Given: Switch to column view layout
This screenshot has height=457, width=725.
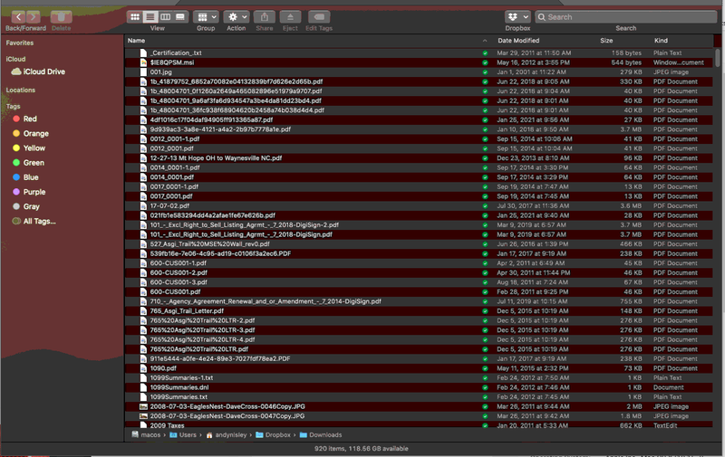Looking at the screenshot, I should pyautogui.click(x=165, y=17).
